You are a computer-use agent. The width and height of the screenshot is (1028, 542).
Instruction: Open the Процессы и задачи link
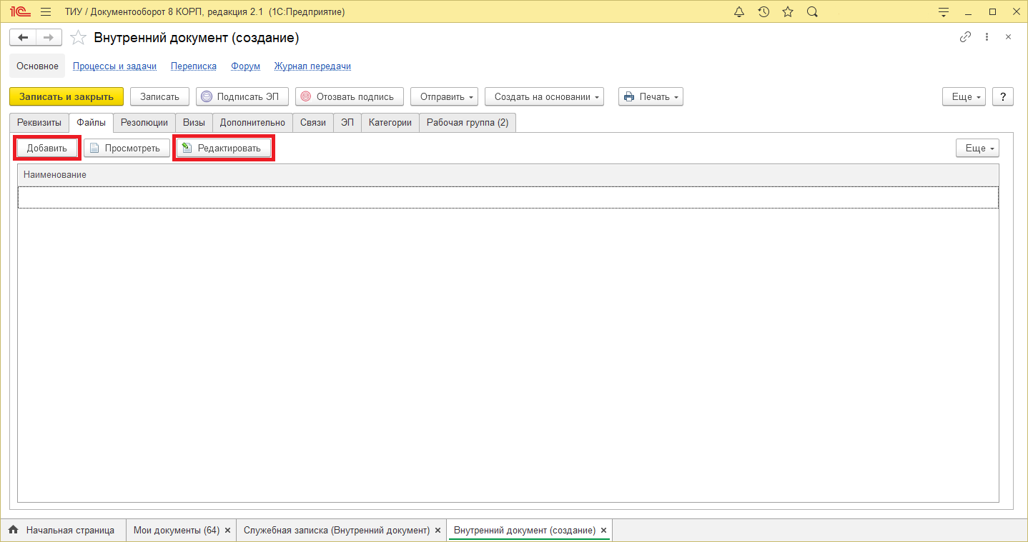(x=114, y=66)
